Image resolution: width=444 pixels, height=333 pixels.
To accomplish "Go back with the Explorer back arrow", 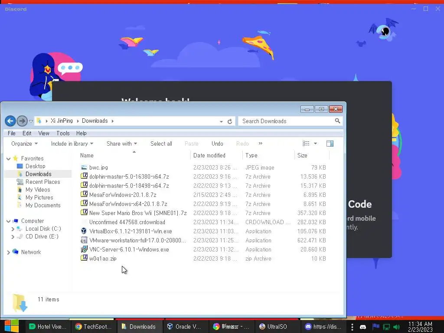I will point(10,121).
